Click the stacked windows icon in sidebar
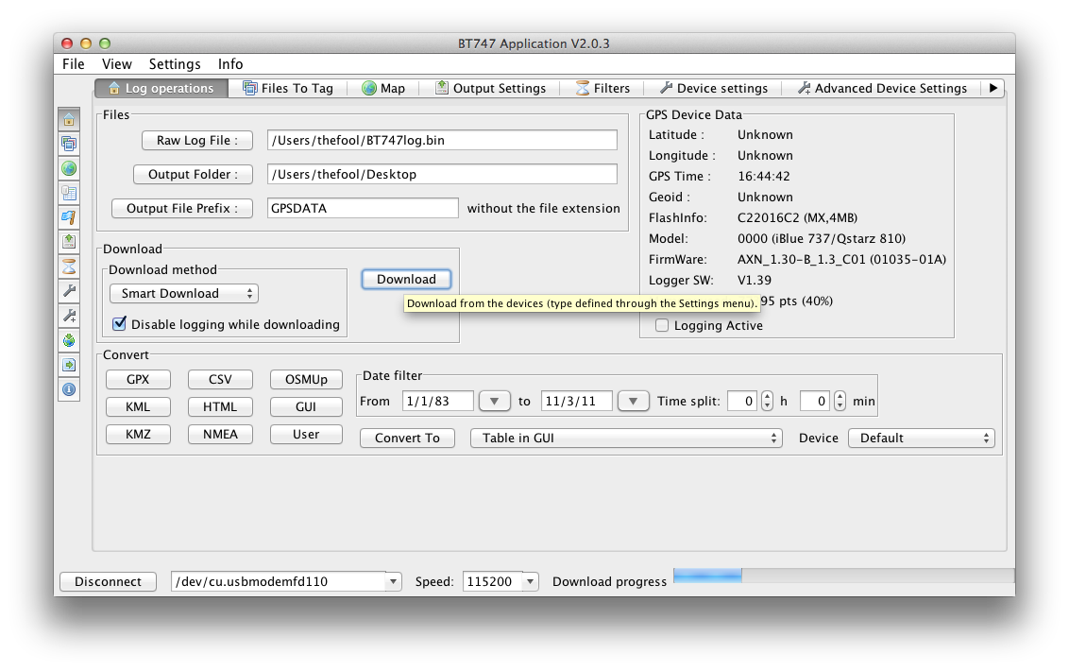The height and width of the screenshot is (671, 1069). tap(69, 144)
